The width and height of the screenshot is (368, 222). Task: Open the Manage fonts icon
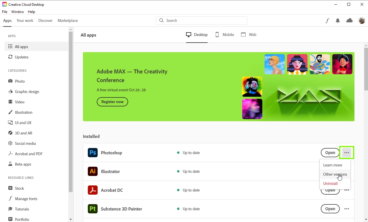tap(10, 199)
